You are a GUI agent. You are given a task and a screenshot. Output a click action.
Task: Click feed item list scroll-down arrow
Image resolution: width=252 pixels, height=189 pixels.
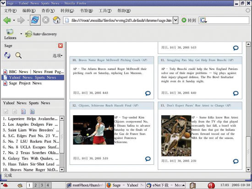click(62, 170)
